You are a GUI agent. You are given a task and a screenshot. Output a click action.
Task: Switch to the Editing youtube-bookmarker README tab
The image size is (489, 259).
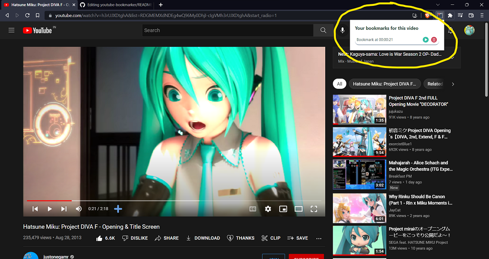click(115, 5)
